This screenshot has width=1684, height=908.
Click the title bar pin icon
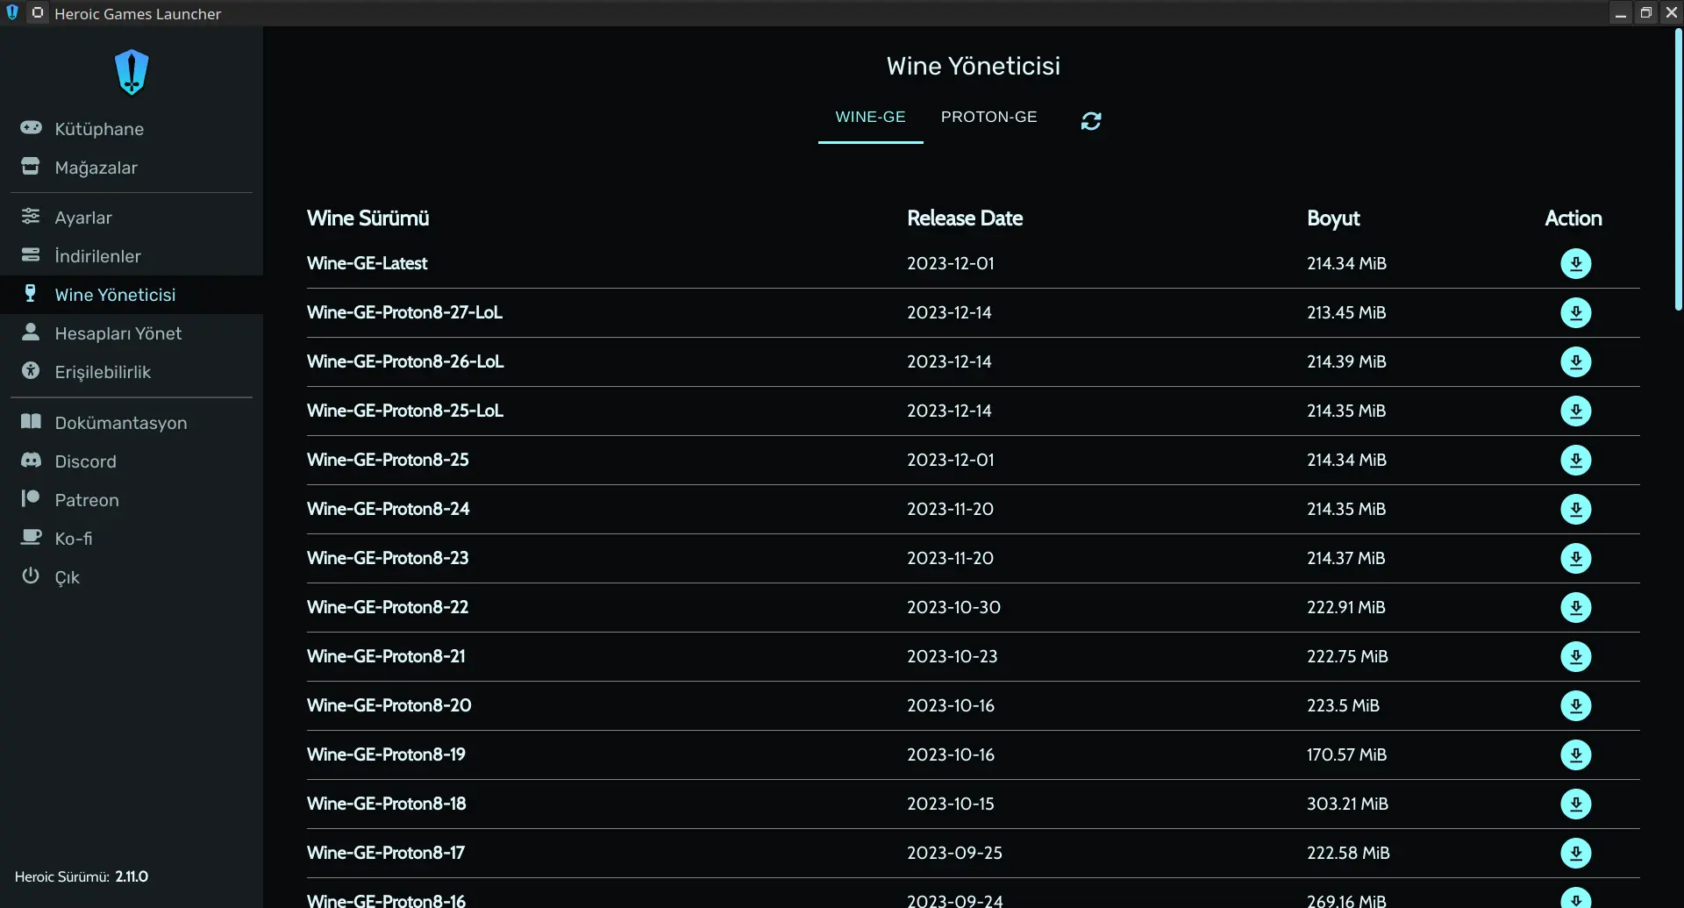(x=38, y=13)
